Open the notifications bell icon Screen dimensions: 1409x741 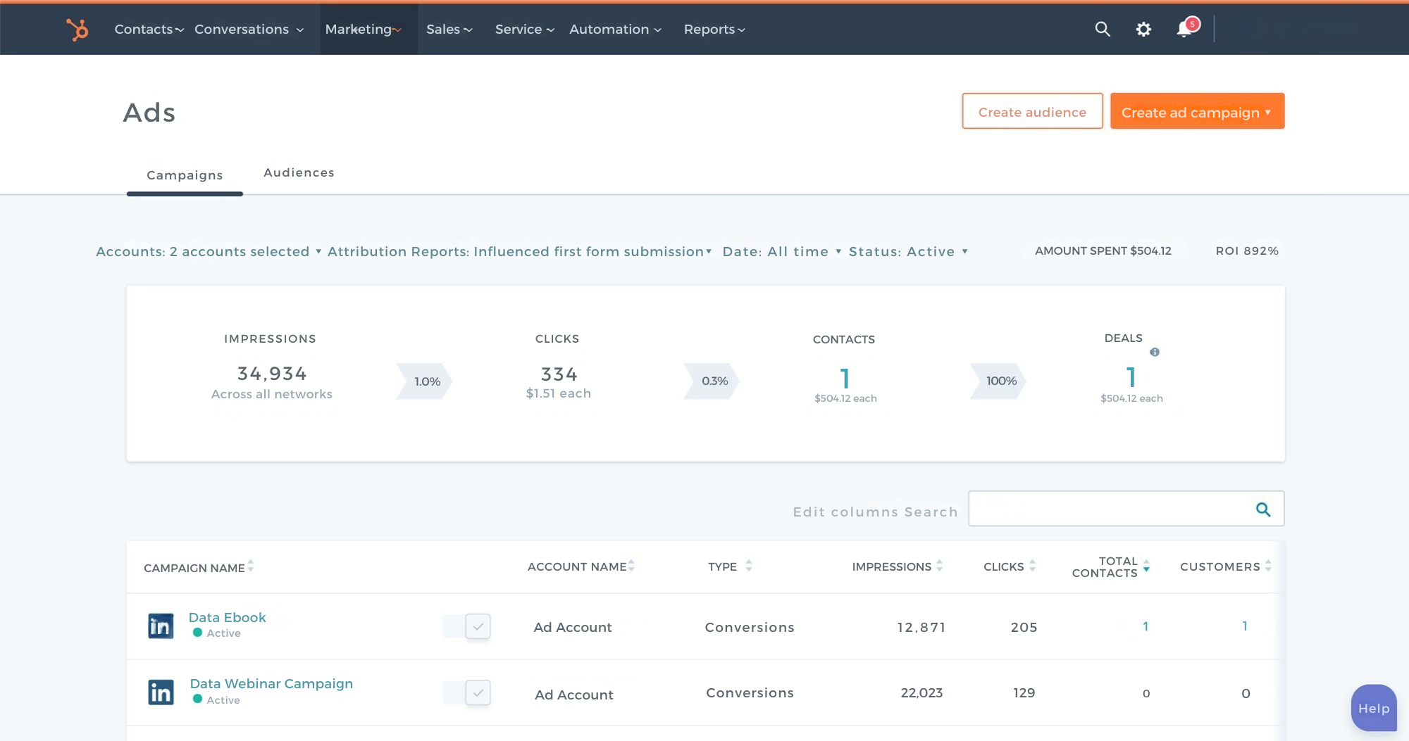1185,29
